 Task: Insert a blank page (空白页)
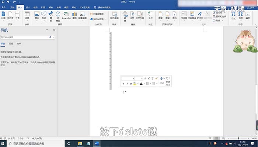tap(10, 15)
